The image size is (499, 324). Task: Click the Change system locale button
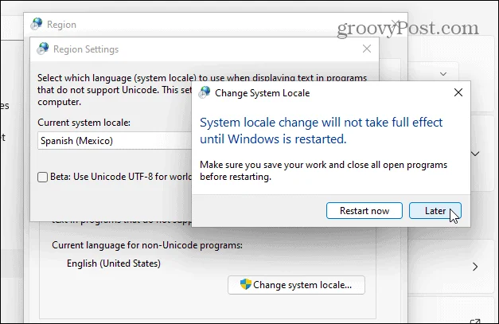point(296,285)
